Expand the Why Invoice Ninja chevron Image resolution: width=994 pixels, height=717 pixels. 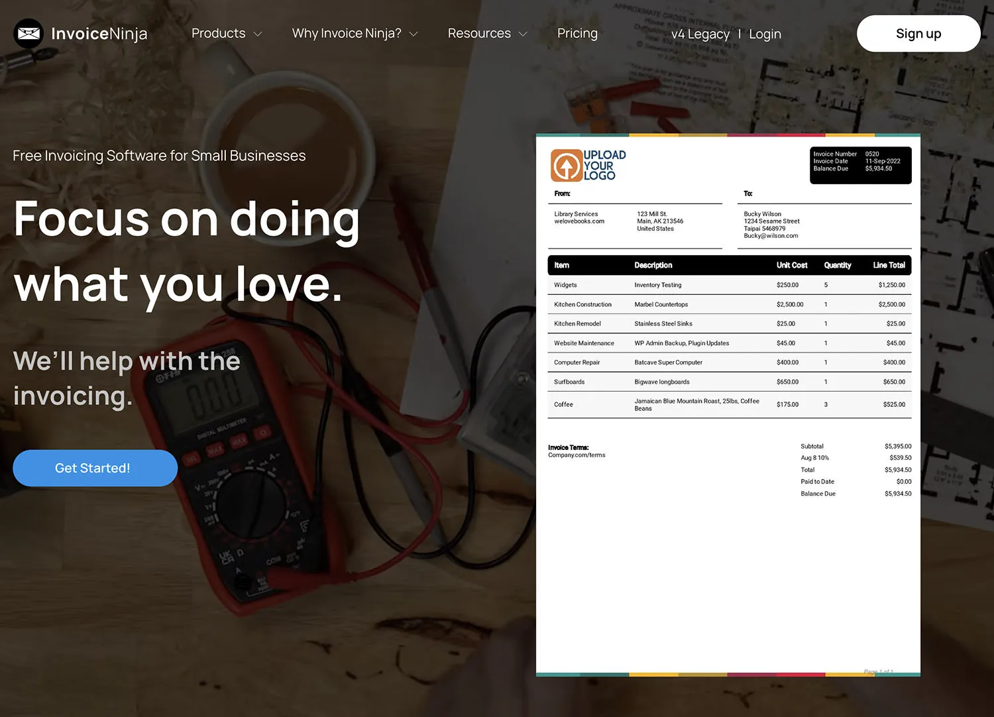coord(414,34)
